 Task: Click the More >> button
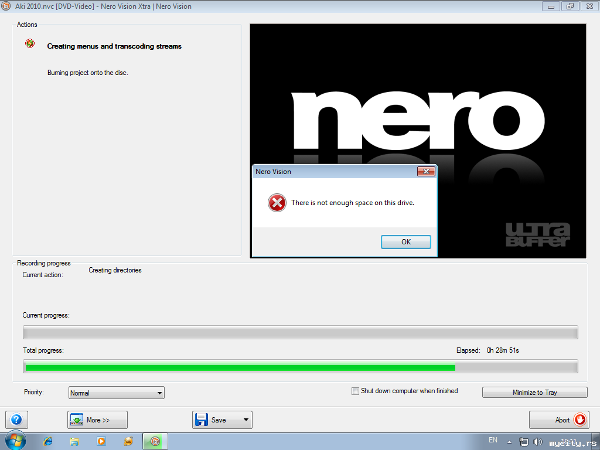98,420
